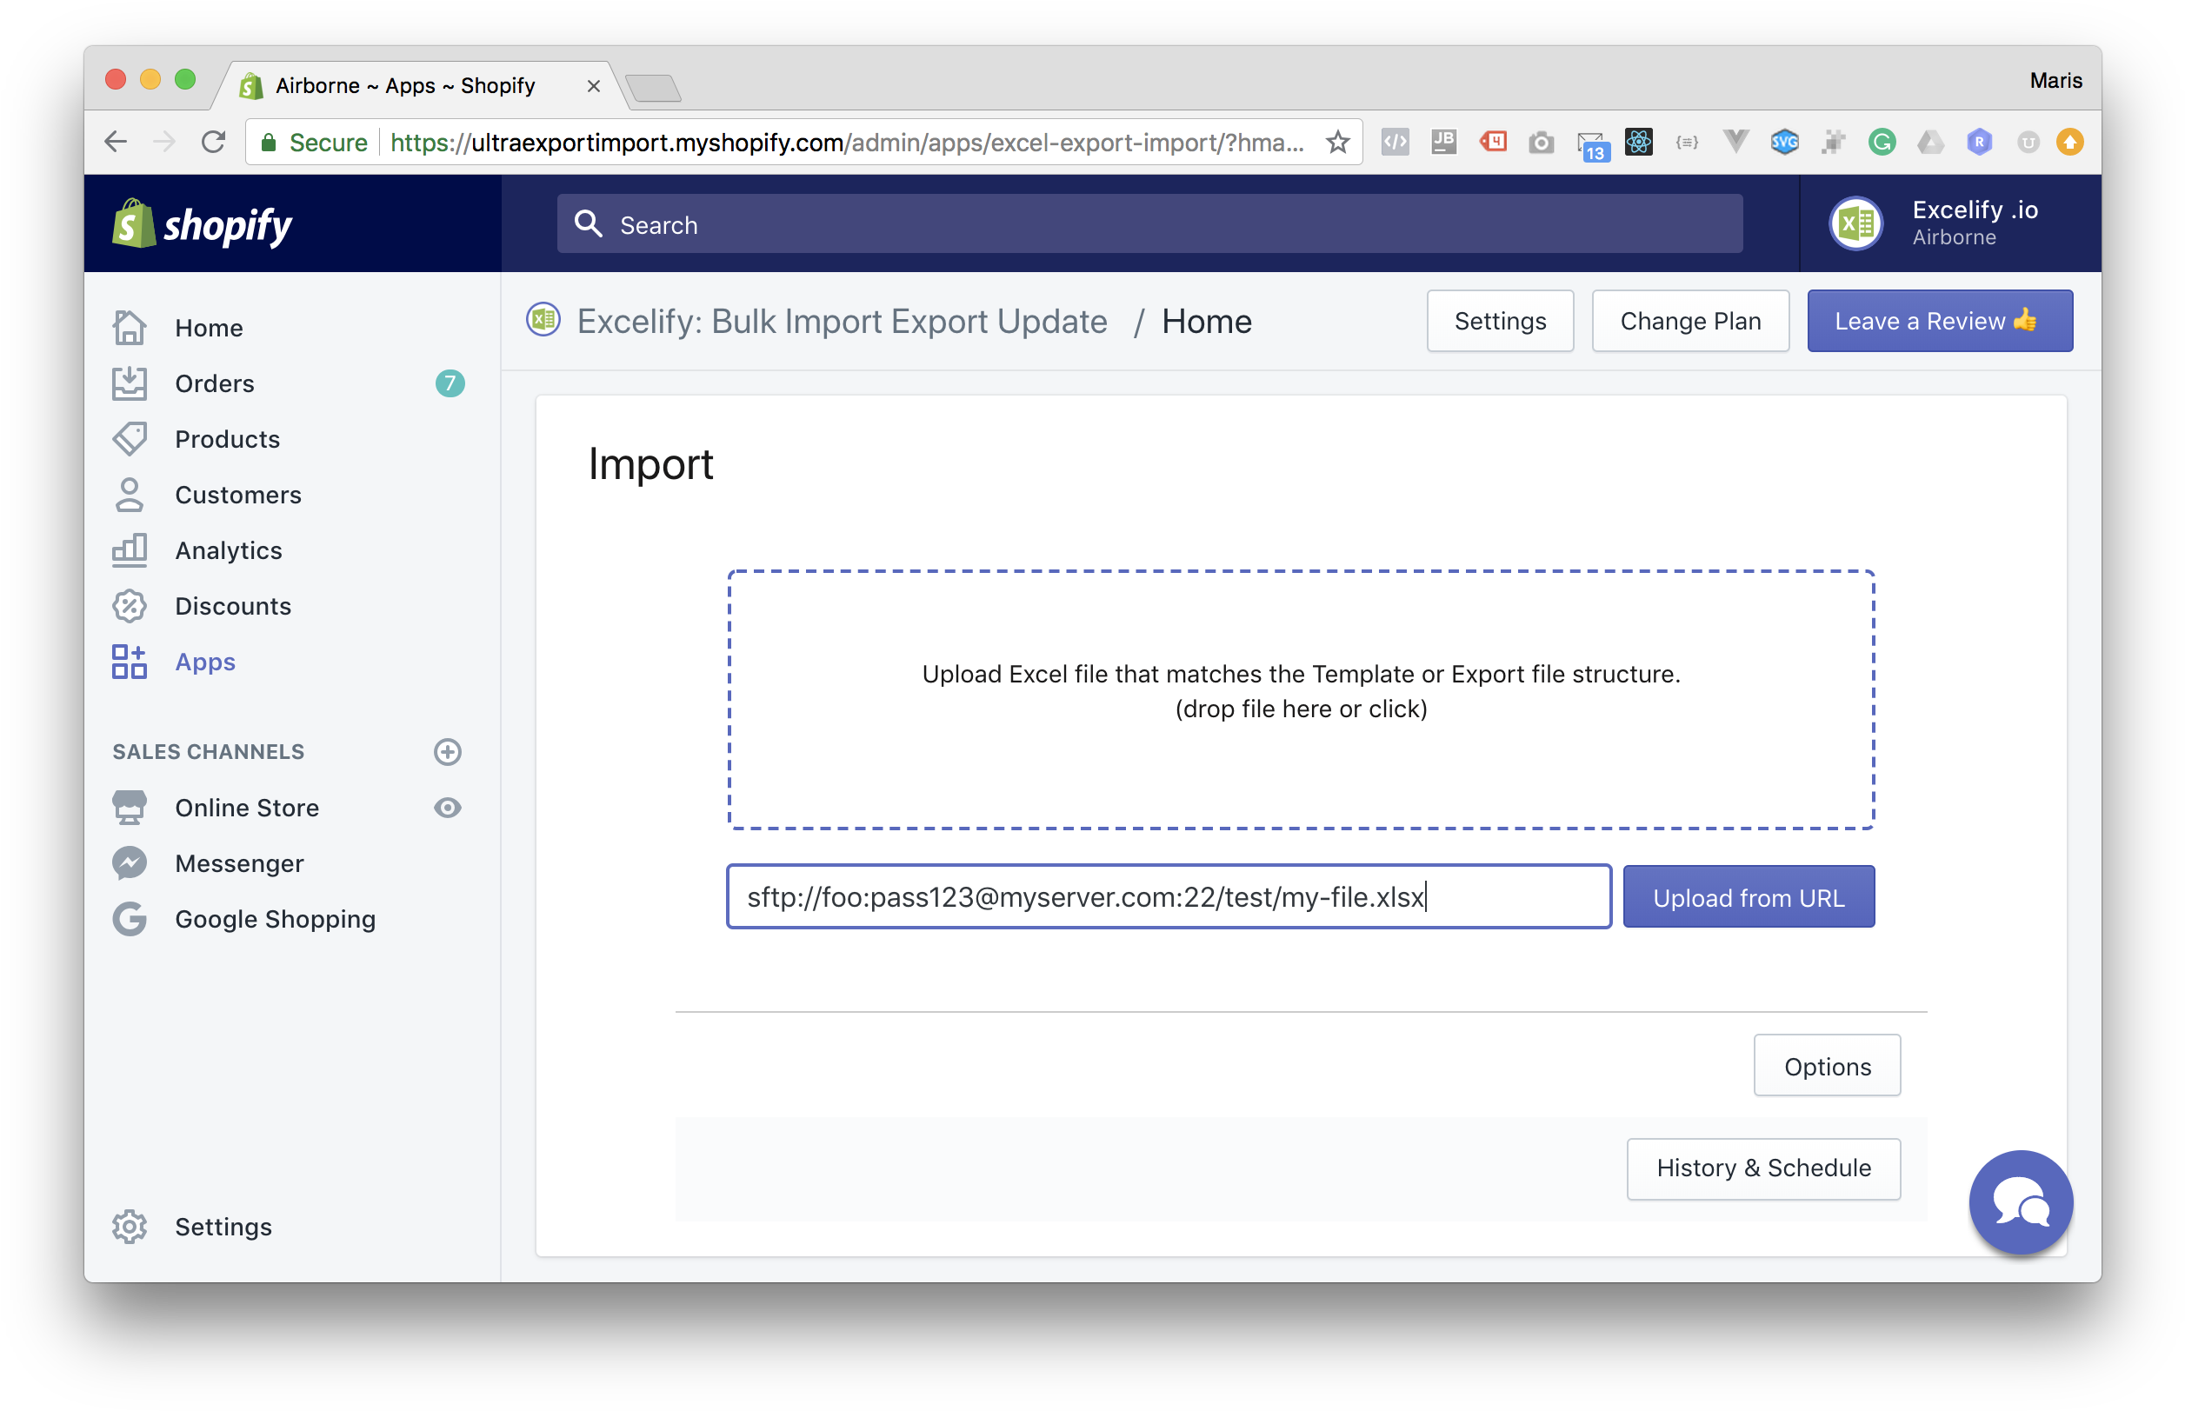The width and height of the screenshot is (2185, 1411).
Task: Click Leave a Review button
Action: pos(1939,321)
